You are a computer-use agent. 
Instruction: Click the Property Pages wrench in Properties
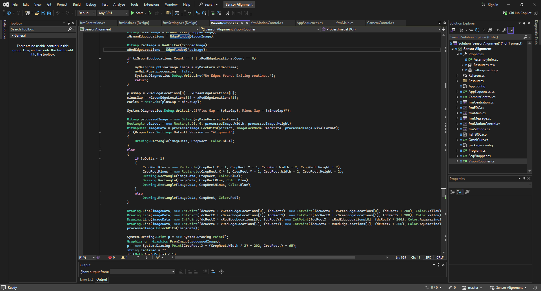pos(467,192)
